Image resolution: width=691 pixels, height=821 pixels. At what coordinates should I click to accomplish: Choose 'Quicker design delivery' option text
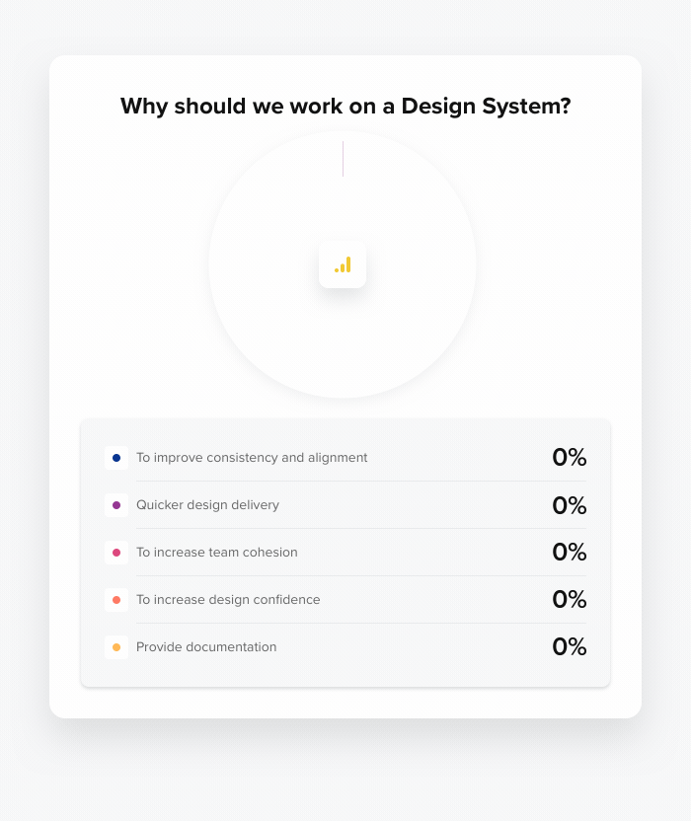(207, 505)
